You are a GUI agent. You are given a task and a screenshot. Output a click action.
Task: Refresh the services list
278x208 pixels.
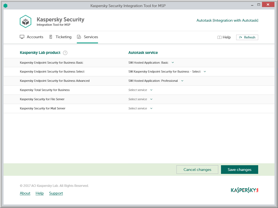click(247, 37)
